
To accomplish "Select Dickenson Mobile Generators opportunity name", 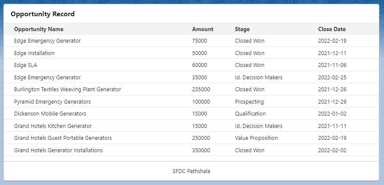I will click(x=50, y=114).
